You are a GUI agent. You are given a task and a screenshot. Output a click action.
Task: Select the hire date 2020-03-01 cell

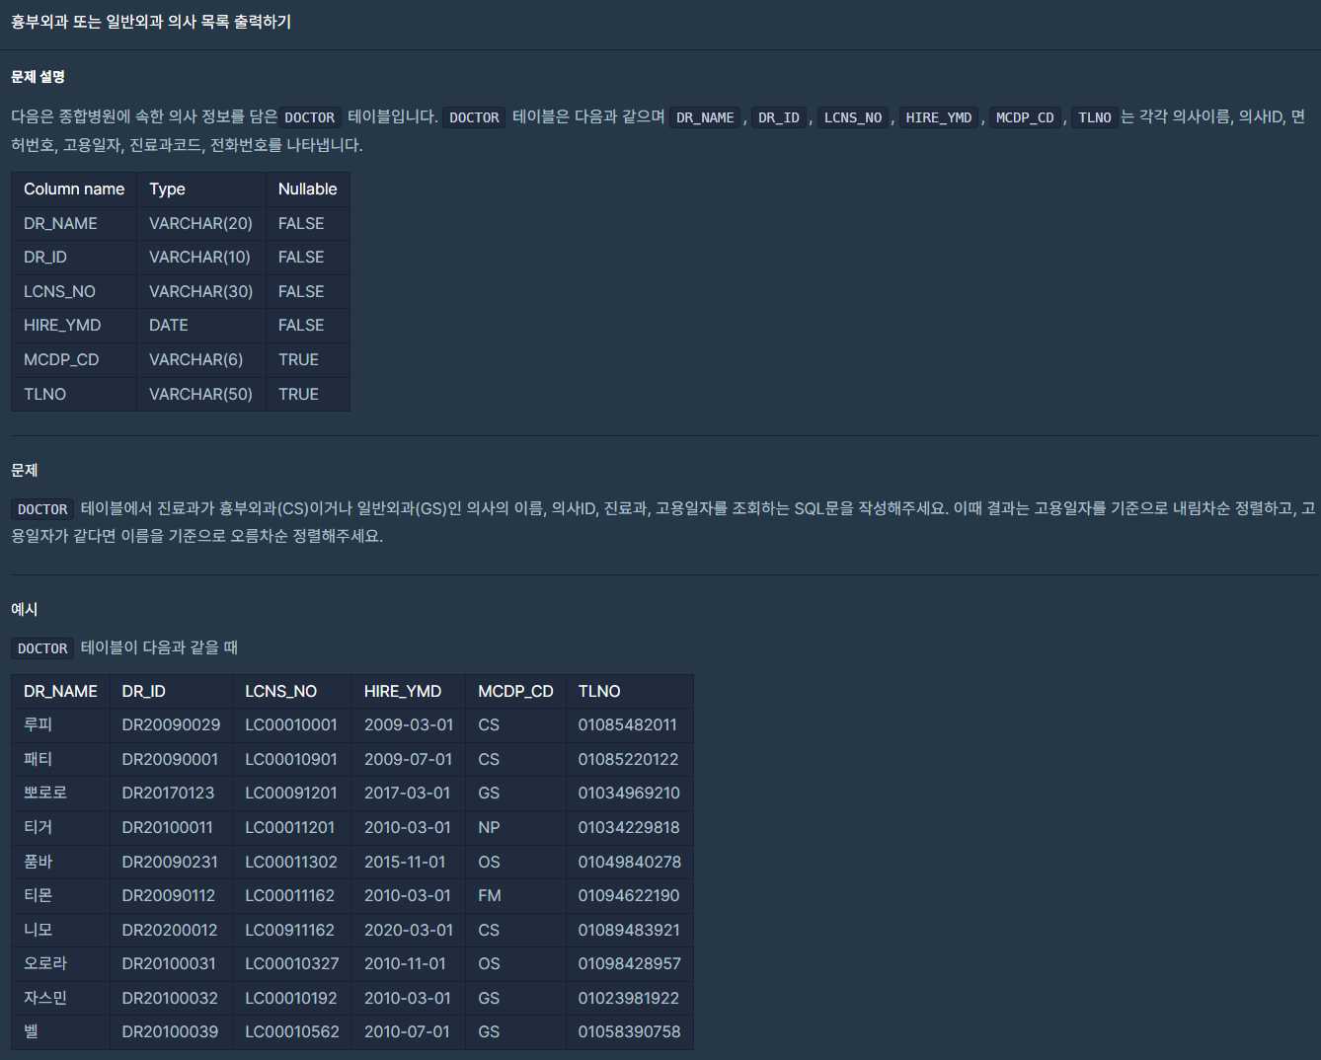point(408,930)
